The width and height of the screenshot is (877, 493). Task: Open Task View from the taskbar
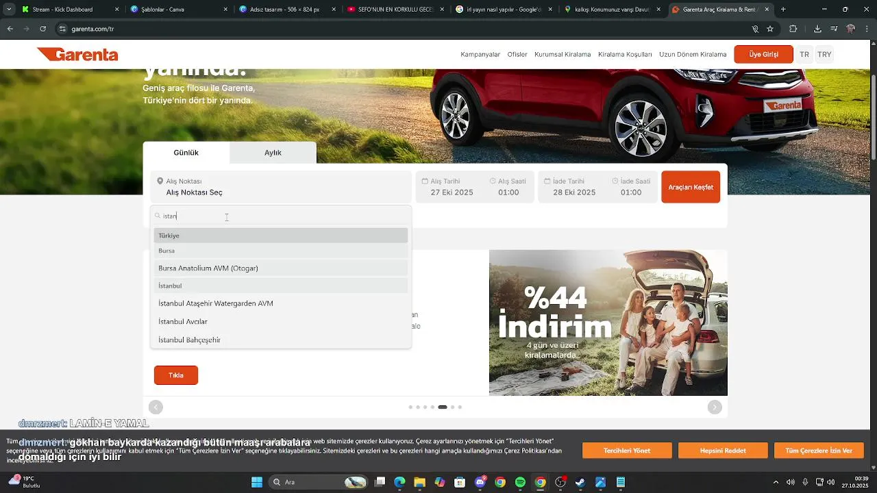[380, 482]
